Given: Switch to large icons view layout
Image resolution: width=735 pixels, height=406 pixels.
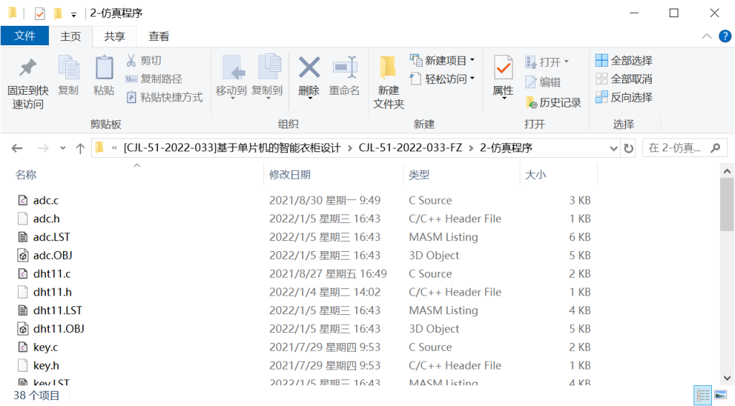Looking at the screenshot, I should (721, 395).
